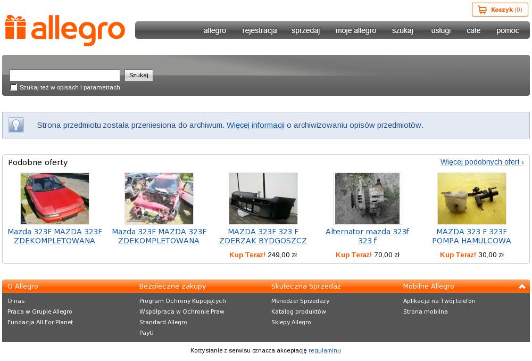View the alternator photo thumbnail
The image size is (532, 361).
pyautogui.click(x=368, y=198)
